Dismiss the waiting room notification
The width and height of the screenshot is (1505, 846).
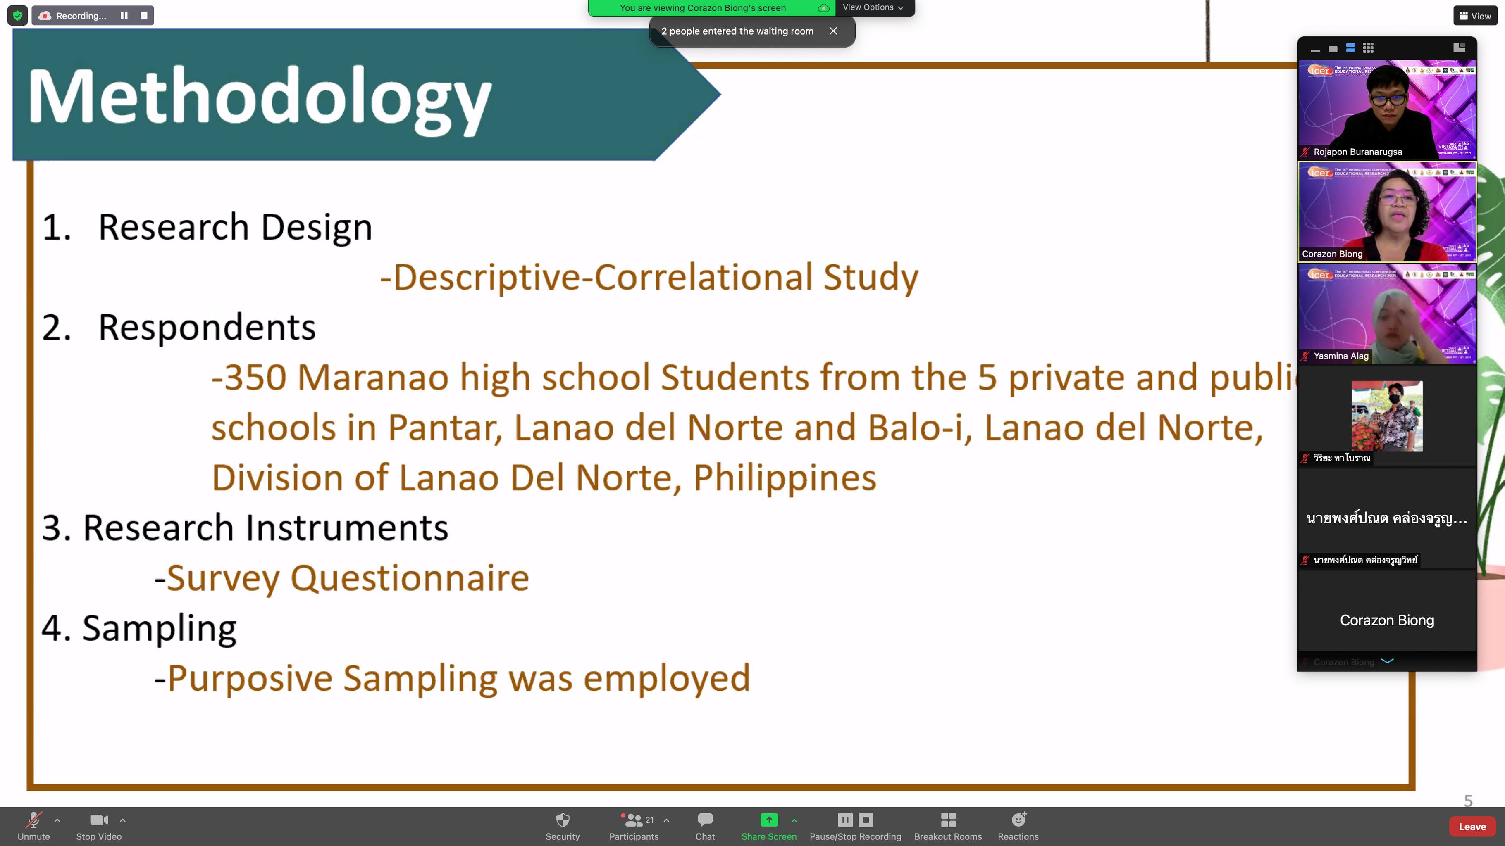pyautogui.click(x=833, y=31)
